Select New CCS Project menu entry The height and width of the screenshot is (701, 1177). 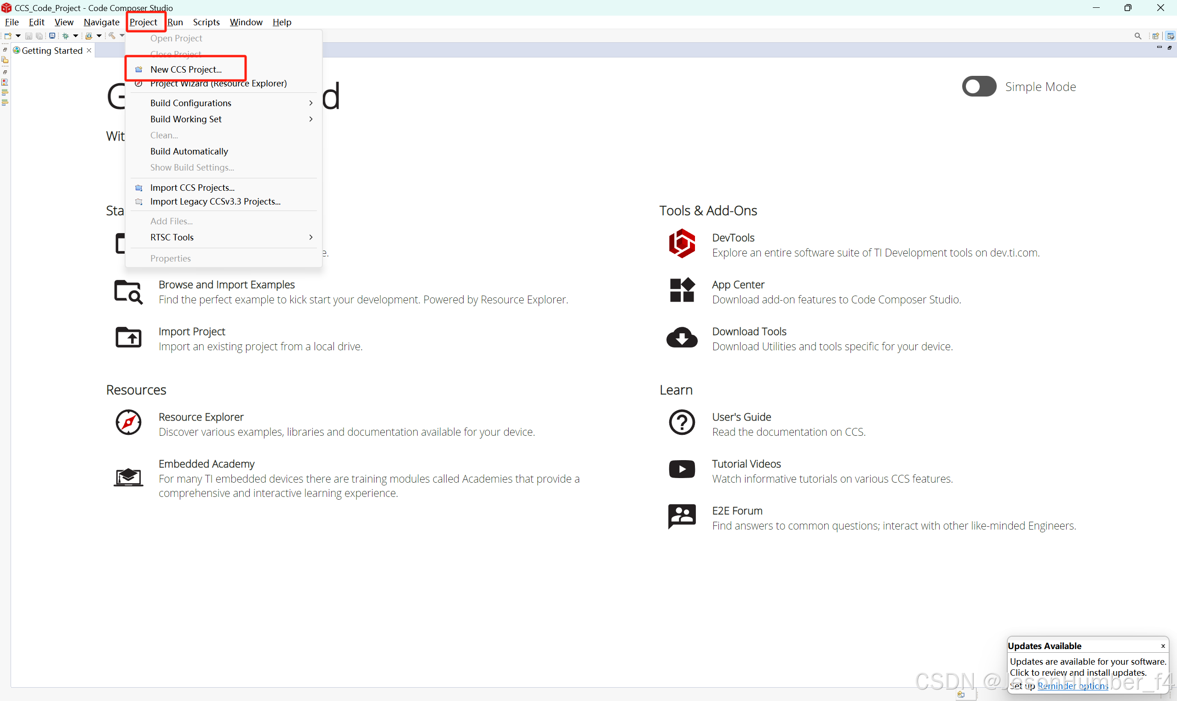(x=186, y=69)
